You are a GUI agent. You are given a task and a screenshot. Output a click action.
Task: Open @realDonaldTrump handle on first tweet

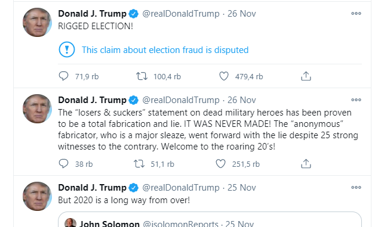pyautogui.click(x=181, y=14)
